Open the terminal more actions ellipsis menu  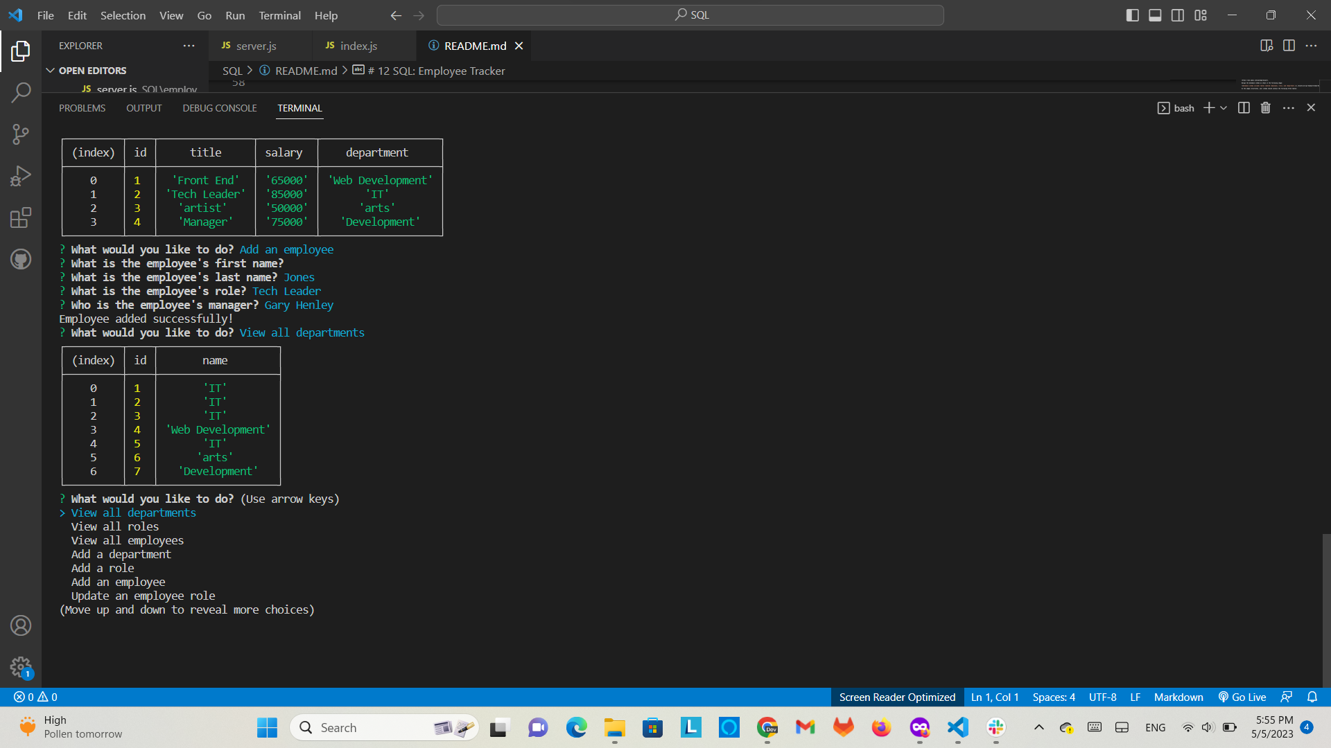1289,108
